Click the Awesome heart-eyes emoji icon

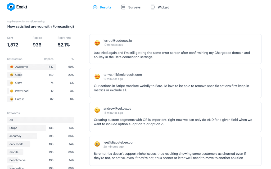pos(12,67)
